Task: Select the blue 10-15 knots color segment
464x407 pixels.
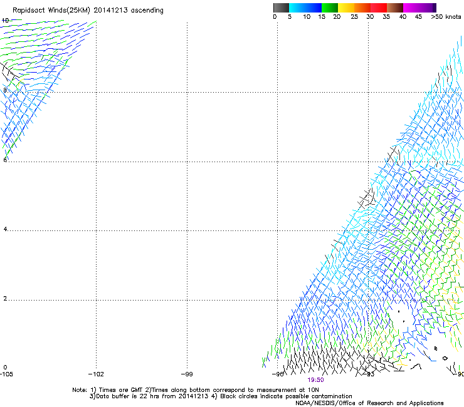Action: 314,8
